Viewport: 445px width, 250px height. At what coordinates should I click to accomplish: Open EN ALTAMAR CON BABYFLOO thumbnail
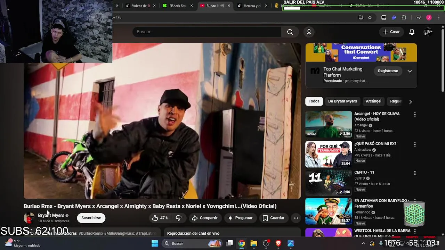click(x=329, y=211)
